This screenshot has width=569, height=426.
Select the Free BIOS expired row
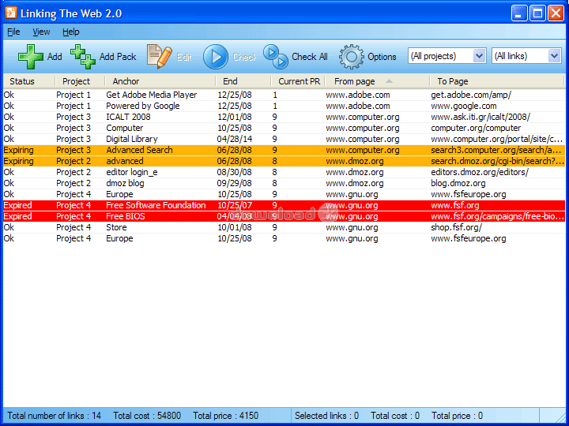click(x=284, y=217)
